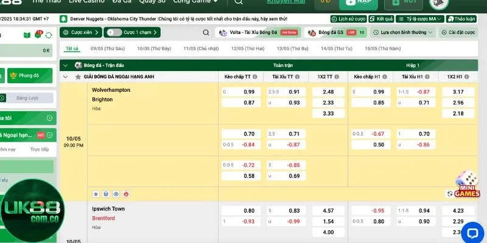487x243 pixels.
Task: Select the 11/05 (Chủ nhật) date tab
Action: click(200, 48)
